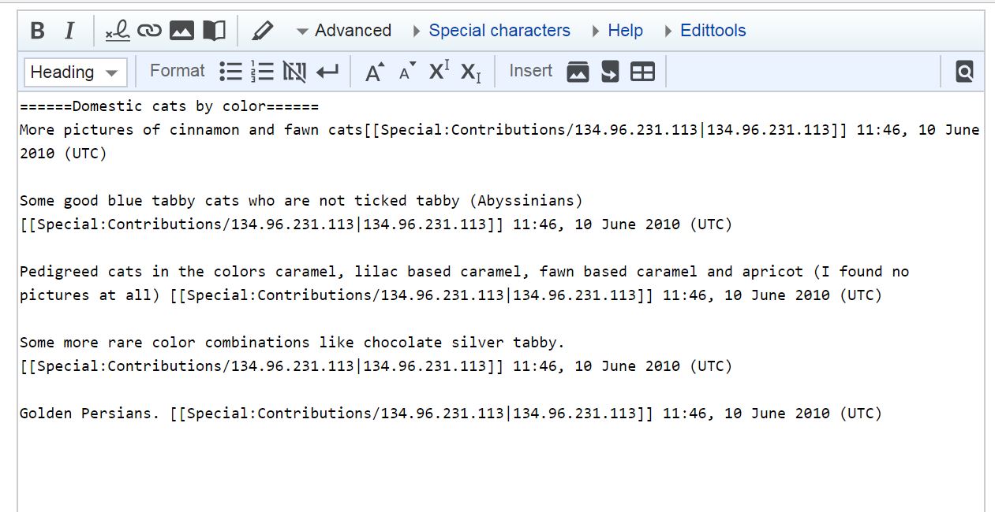This screenshot has height=512, width=995.
Task: Open the Help section
Action: 616,31
